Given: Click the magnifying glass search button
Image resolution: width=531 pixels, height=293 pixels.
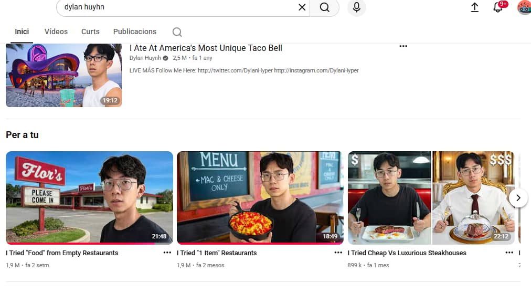Looking at the screenshot, I should [x=324, y=7].
